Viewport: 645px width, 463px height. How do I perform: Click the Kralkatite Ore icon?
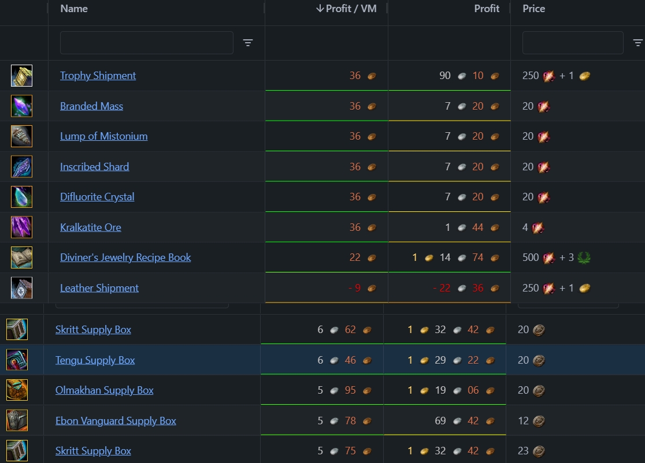pos(21,227)
